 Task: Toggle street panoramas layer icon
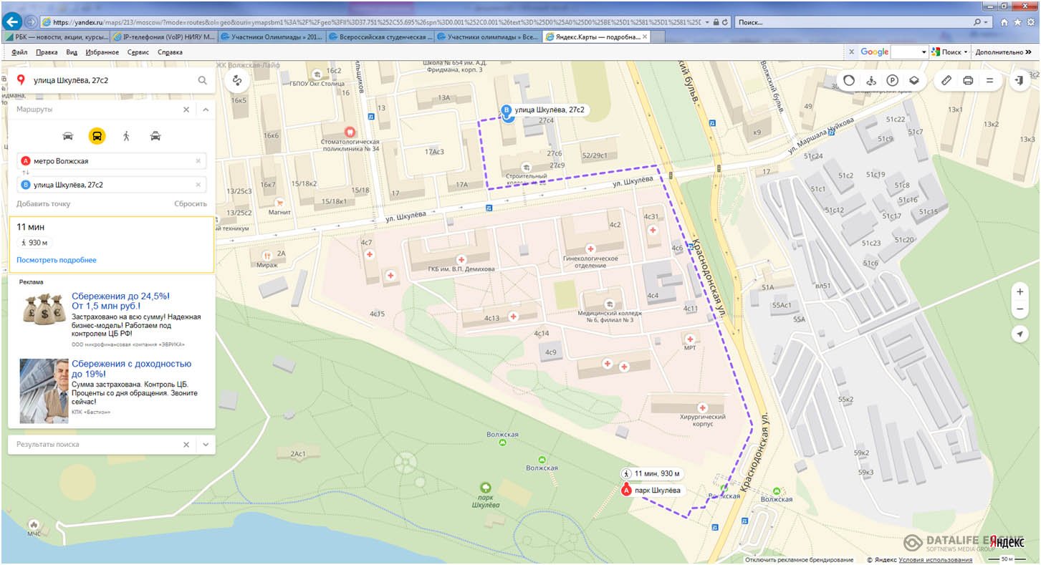[871, 80]
